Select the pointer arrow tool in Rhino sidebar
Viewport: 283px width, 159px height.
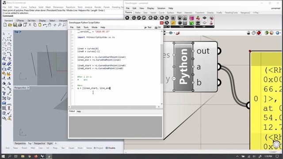coord(4,34)
